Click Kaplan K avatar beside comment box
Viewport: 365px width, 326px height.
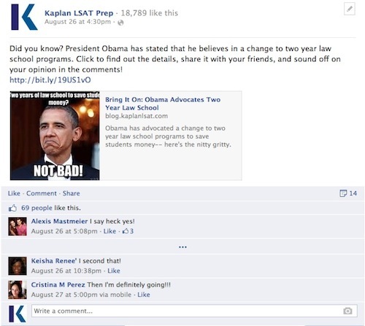17,314
